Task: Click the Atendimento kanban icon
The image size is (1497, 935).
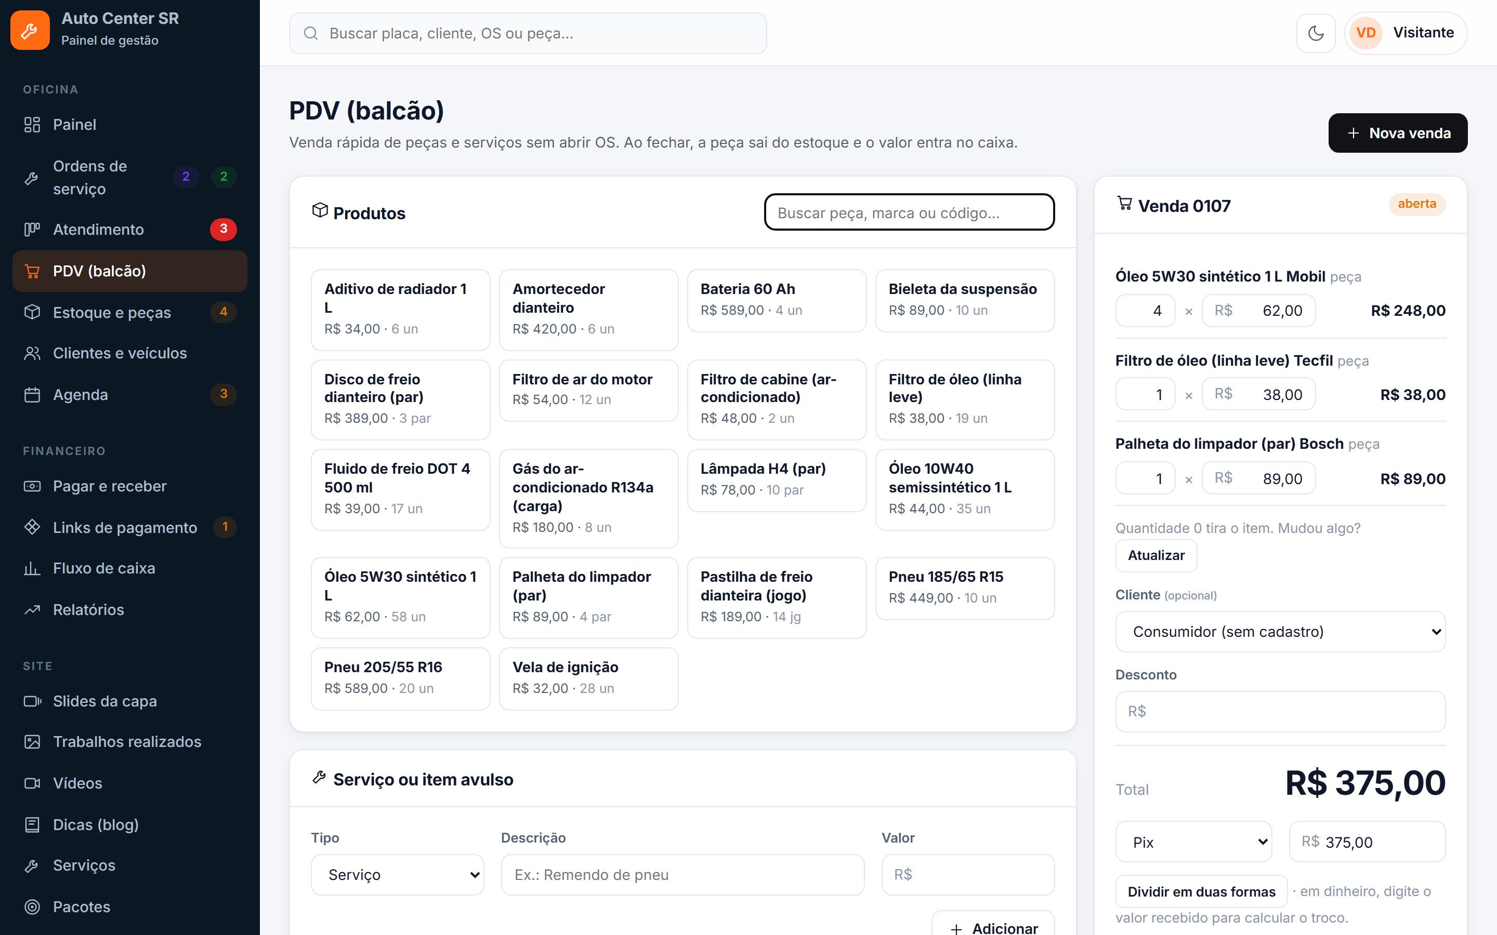Action: coord(32,230)
